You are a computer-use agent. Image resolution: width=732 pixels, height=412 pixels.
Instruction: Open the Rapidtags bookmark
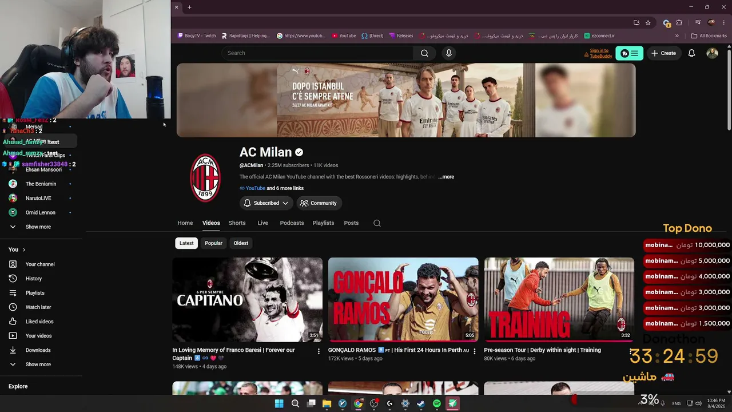tap(245, 35)
